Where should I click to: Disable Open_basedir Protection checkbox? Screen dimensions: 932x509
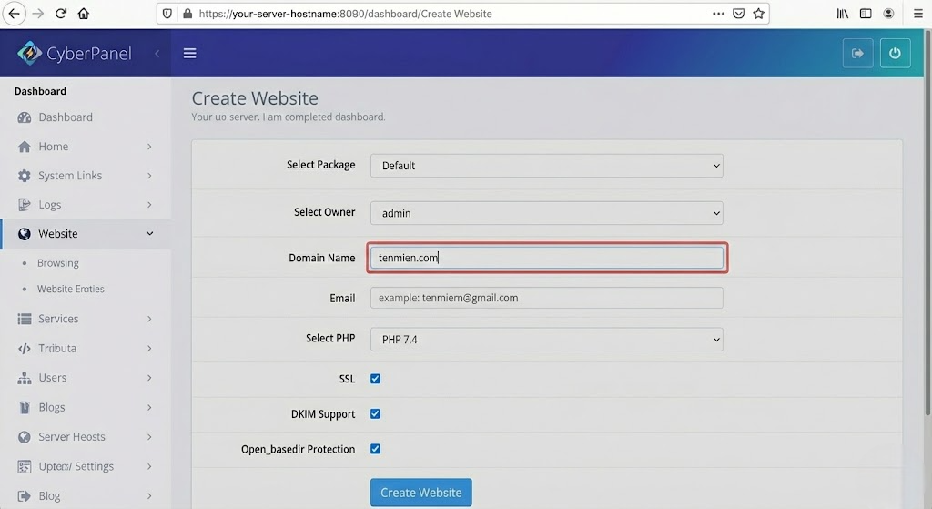[375, 449]
